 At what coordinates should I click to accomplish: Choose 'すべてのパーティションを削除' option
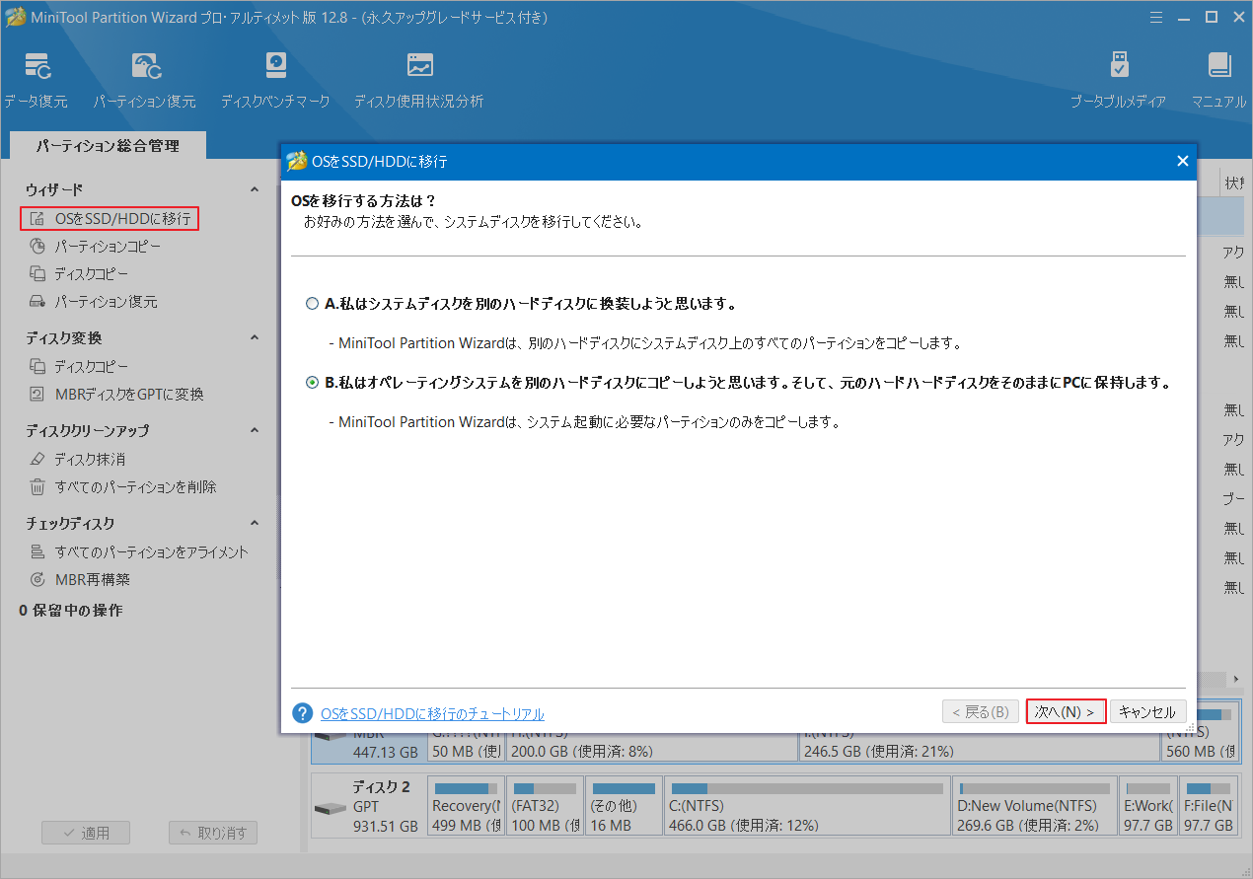click(122, 486)
